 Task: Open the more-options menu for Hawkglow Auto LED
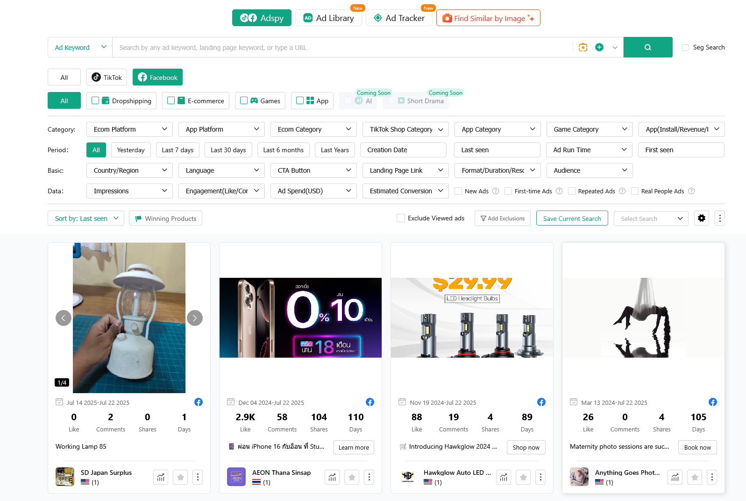540,477
